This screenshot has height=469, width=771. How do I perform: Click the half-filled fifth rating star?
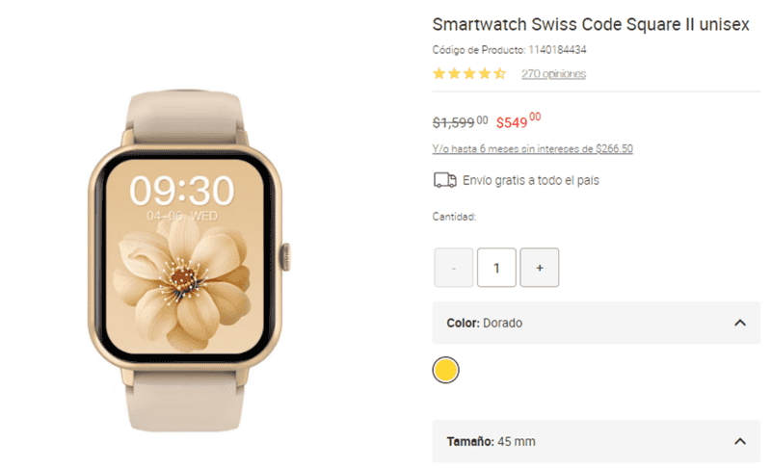click(x=499, y=73)
